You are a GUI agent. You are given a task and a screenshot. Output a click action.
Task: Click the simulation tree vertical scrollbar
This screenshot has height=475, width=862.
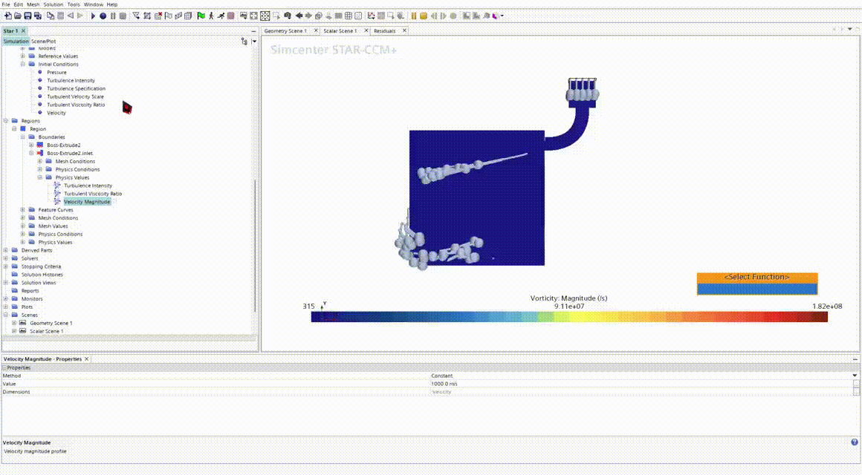pyautogui.click(x=255, y=246)
